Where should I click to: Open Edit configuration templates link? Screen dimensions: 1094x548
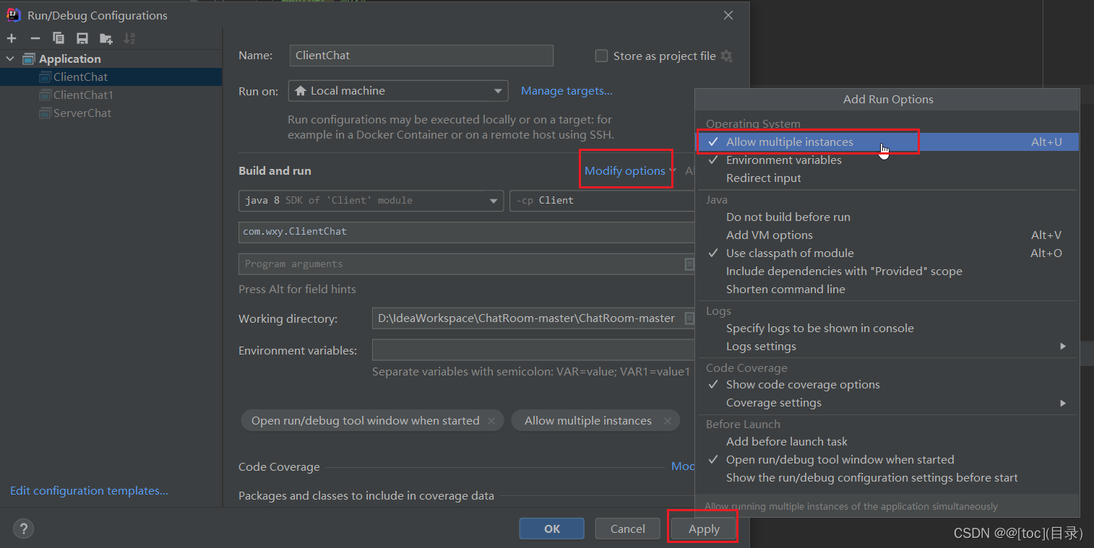click(x=89, y=491)
